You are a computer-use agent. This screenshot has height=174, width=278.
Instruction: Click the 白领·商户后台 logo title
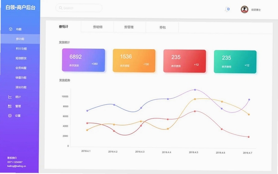click(x=20, y=7)
